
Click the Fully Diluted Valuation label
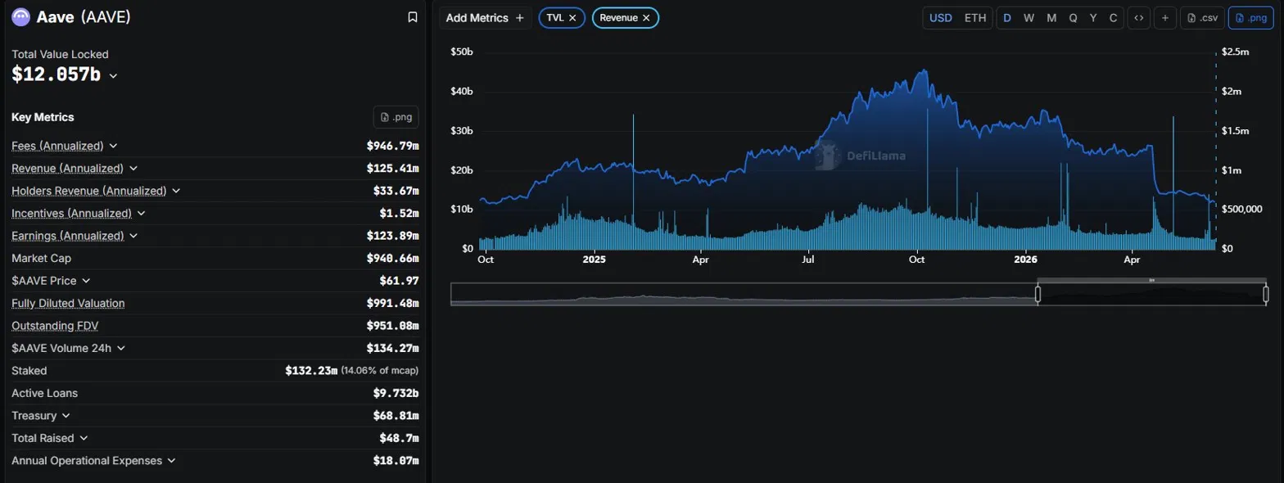(68, 303)
